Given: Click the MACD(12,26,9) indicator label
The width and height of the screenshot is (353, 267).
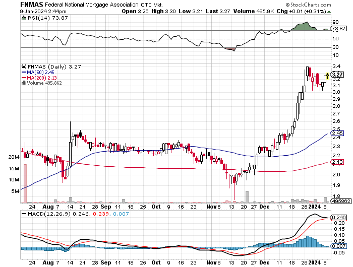Looking at the screenshot, I should [x=49, y=214].
